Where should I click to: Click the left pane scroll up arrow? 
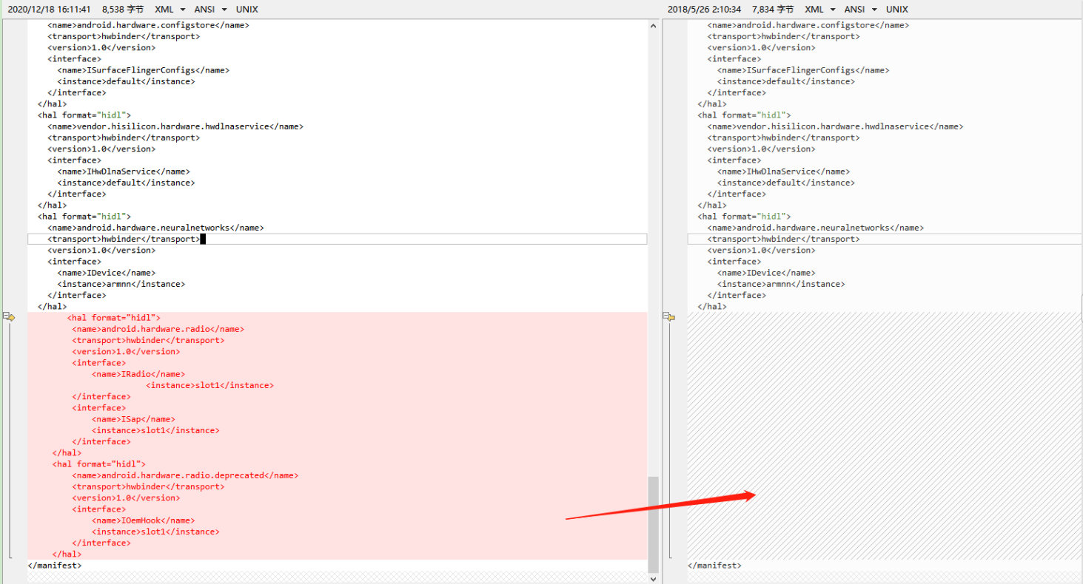pyautogui.click(x=653, y=26)
